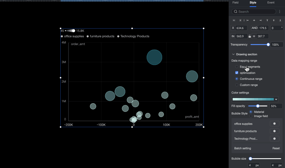Screen dimensions: 285x168
Task: Click the Search input field
Action: coord(254,12)
